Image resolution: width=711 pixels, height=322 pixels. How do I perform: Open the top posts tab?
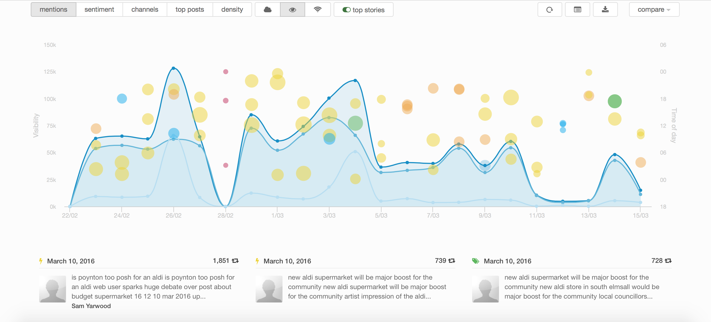coord(190,10)
